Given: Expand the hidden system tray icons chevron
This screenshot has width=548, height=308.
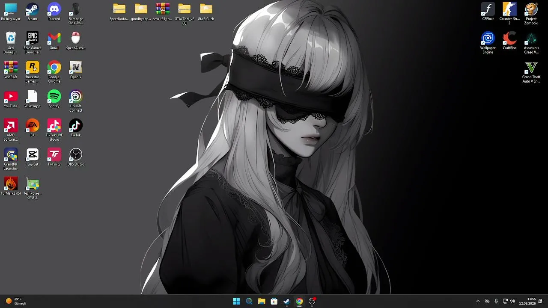Looking at the screenshot, I should pos(478,301).
